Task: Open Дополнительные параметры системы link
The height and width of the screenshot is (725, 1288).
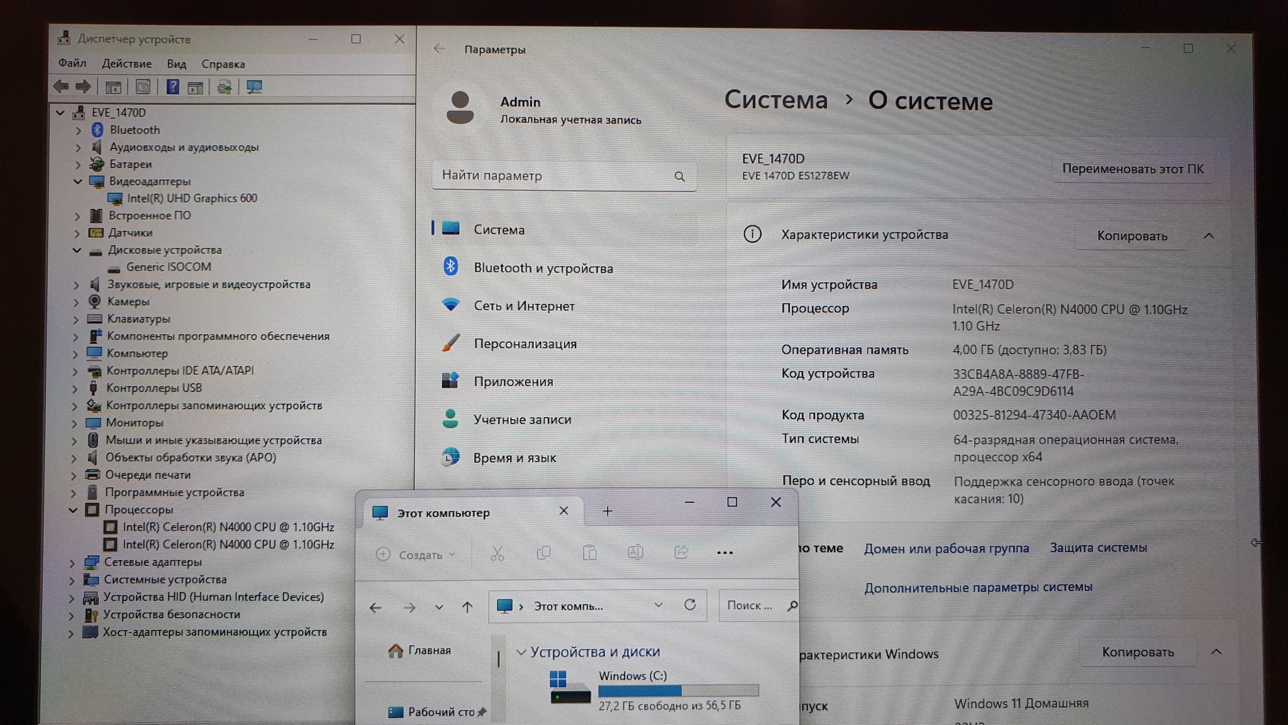Action: point(977,587)
